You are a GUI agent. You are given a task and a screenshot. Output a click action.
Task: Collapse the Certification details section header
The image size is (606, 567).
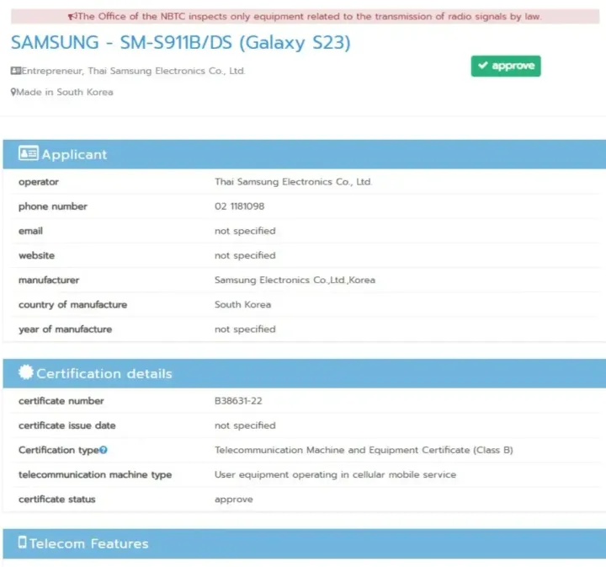point(303,373)
